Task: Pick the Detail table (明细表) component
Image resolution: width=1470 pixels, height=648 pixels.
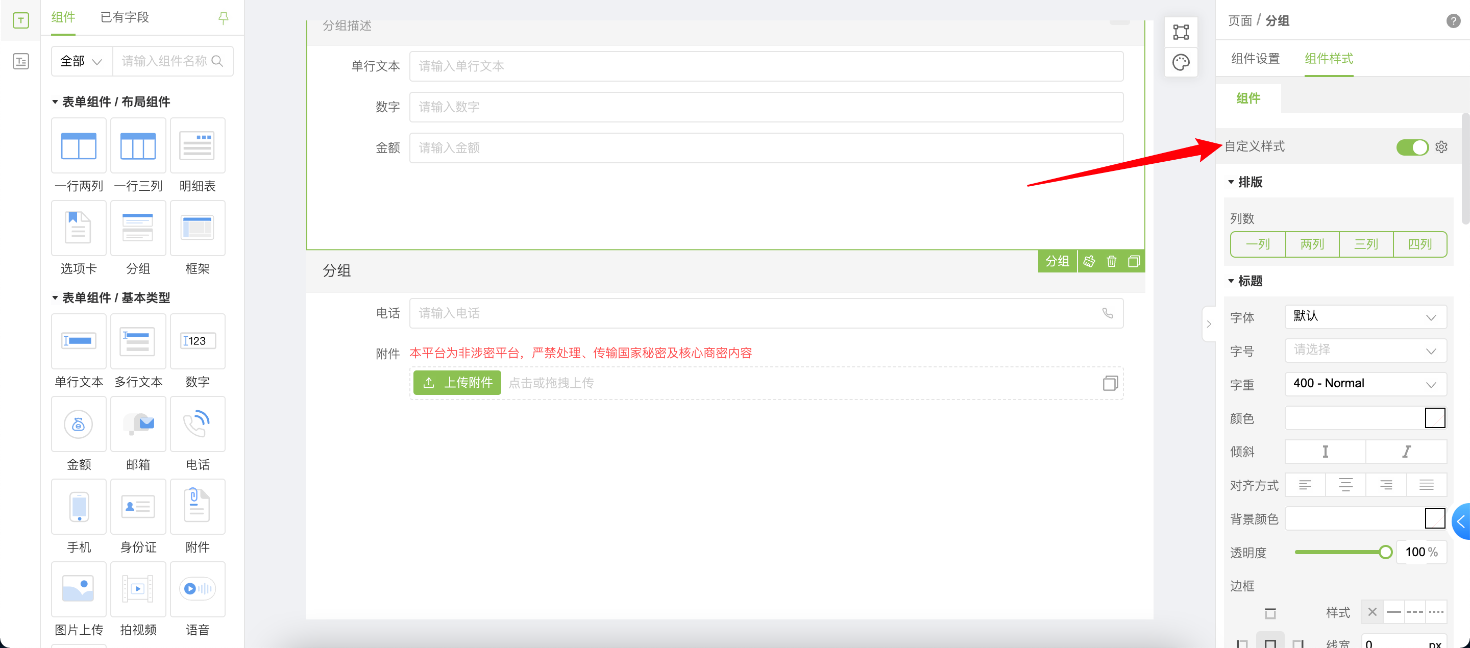Action: pyautogui.click(x=198, y=146)
